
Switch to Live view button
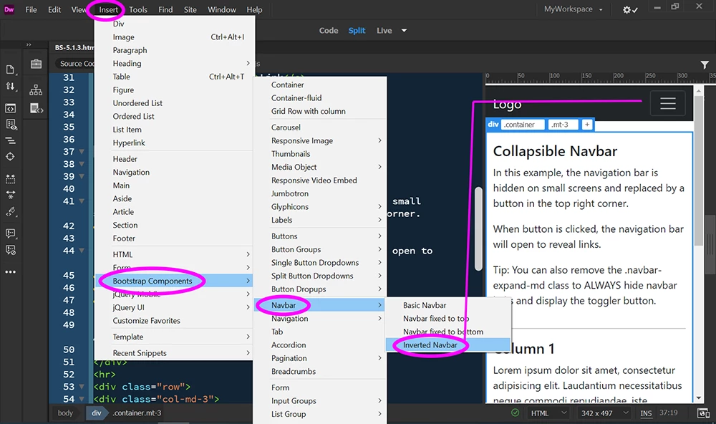[384, 31]
